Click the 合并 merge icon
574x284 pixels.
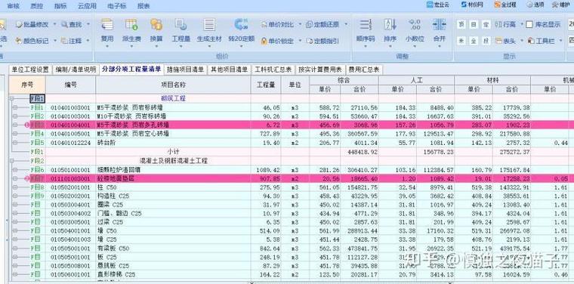tap(439, 24)
